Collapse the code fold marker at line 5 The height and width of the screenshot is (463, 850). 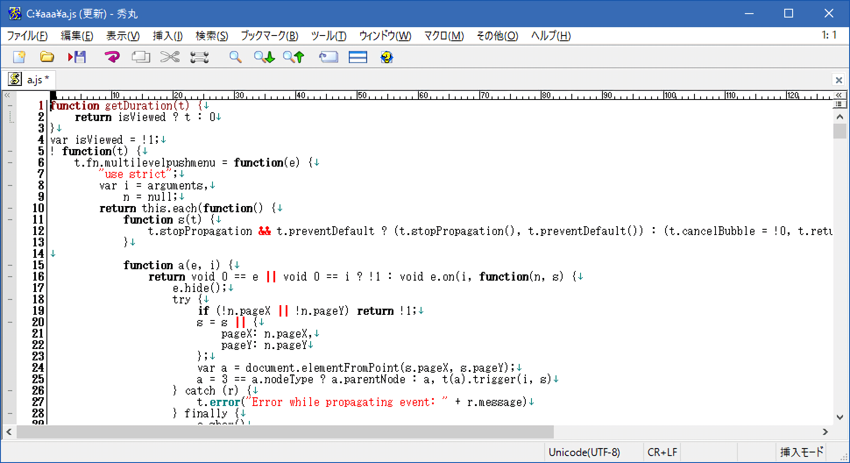[x=10, y=151]
